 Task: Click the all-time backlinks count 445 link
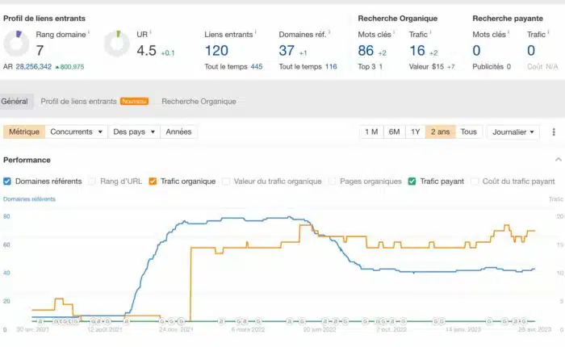[x=257, y=66]
